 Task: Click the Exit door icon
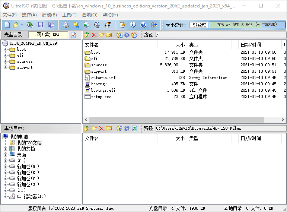coord(154,25)
